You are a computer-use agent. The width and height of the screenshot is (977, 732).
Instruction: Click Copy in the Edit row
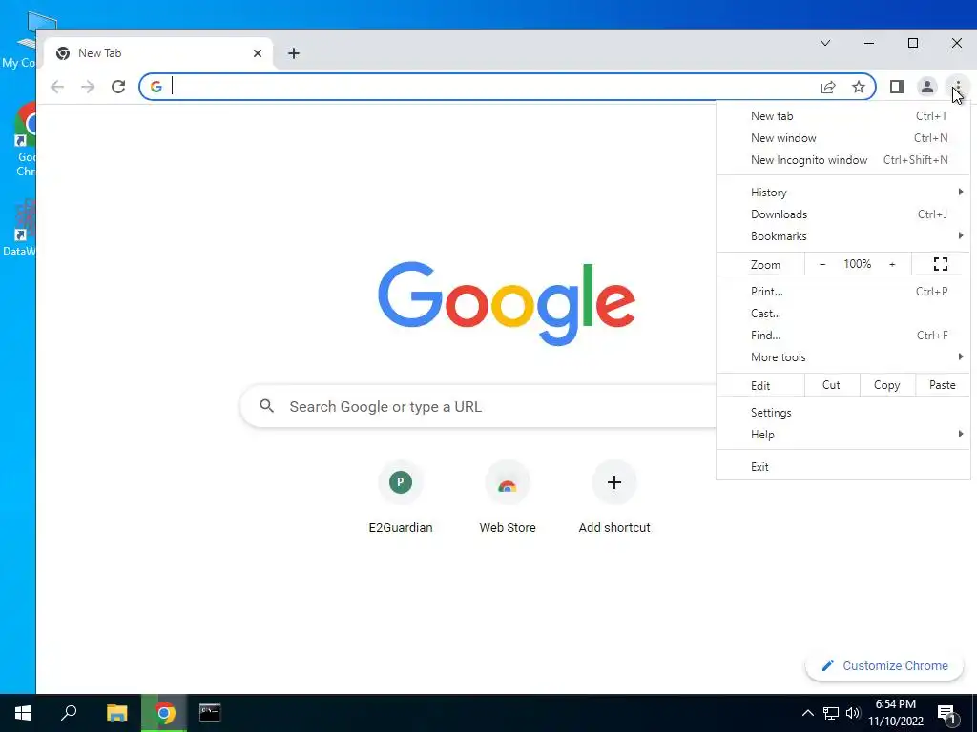(x=887, y=385)
